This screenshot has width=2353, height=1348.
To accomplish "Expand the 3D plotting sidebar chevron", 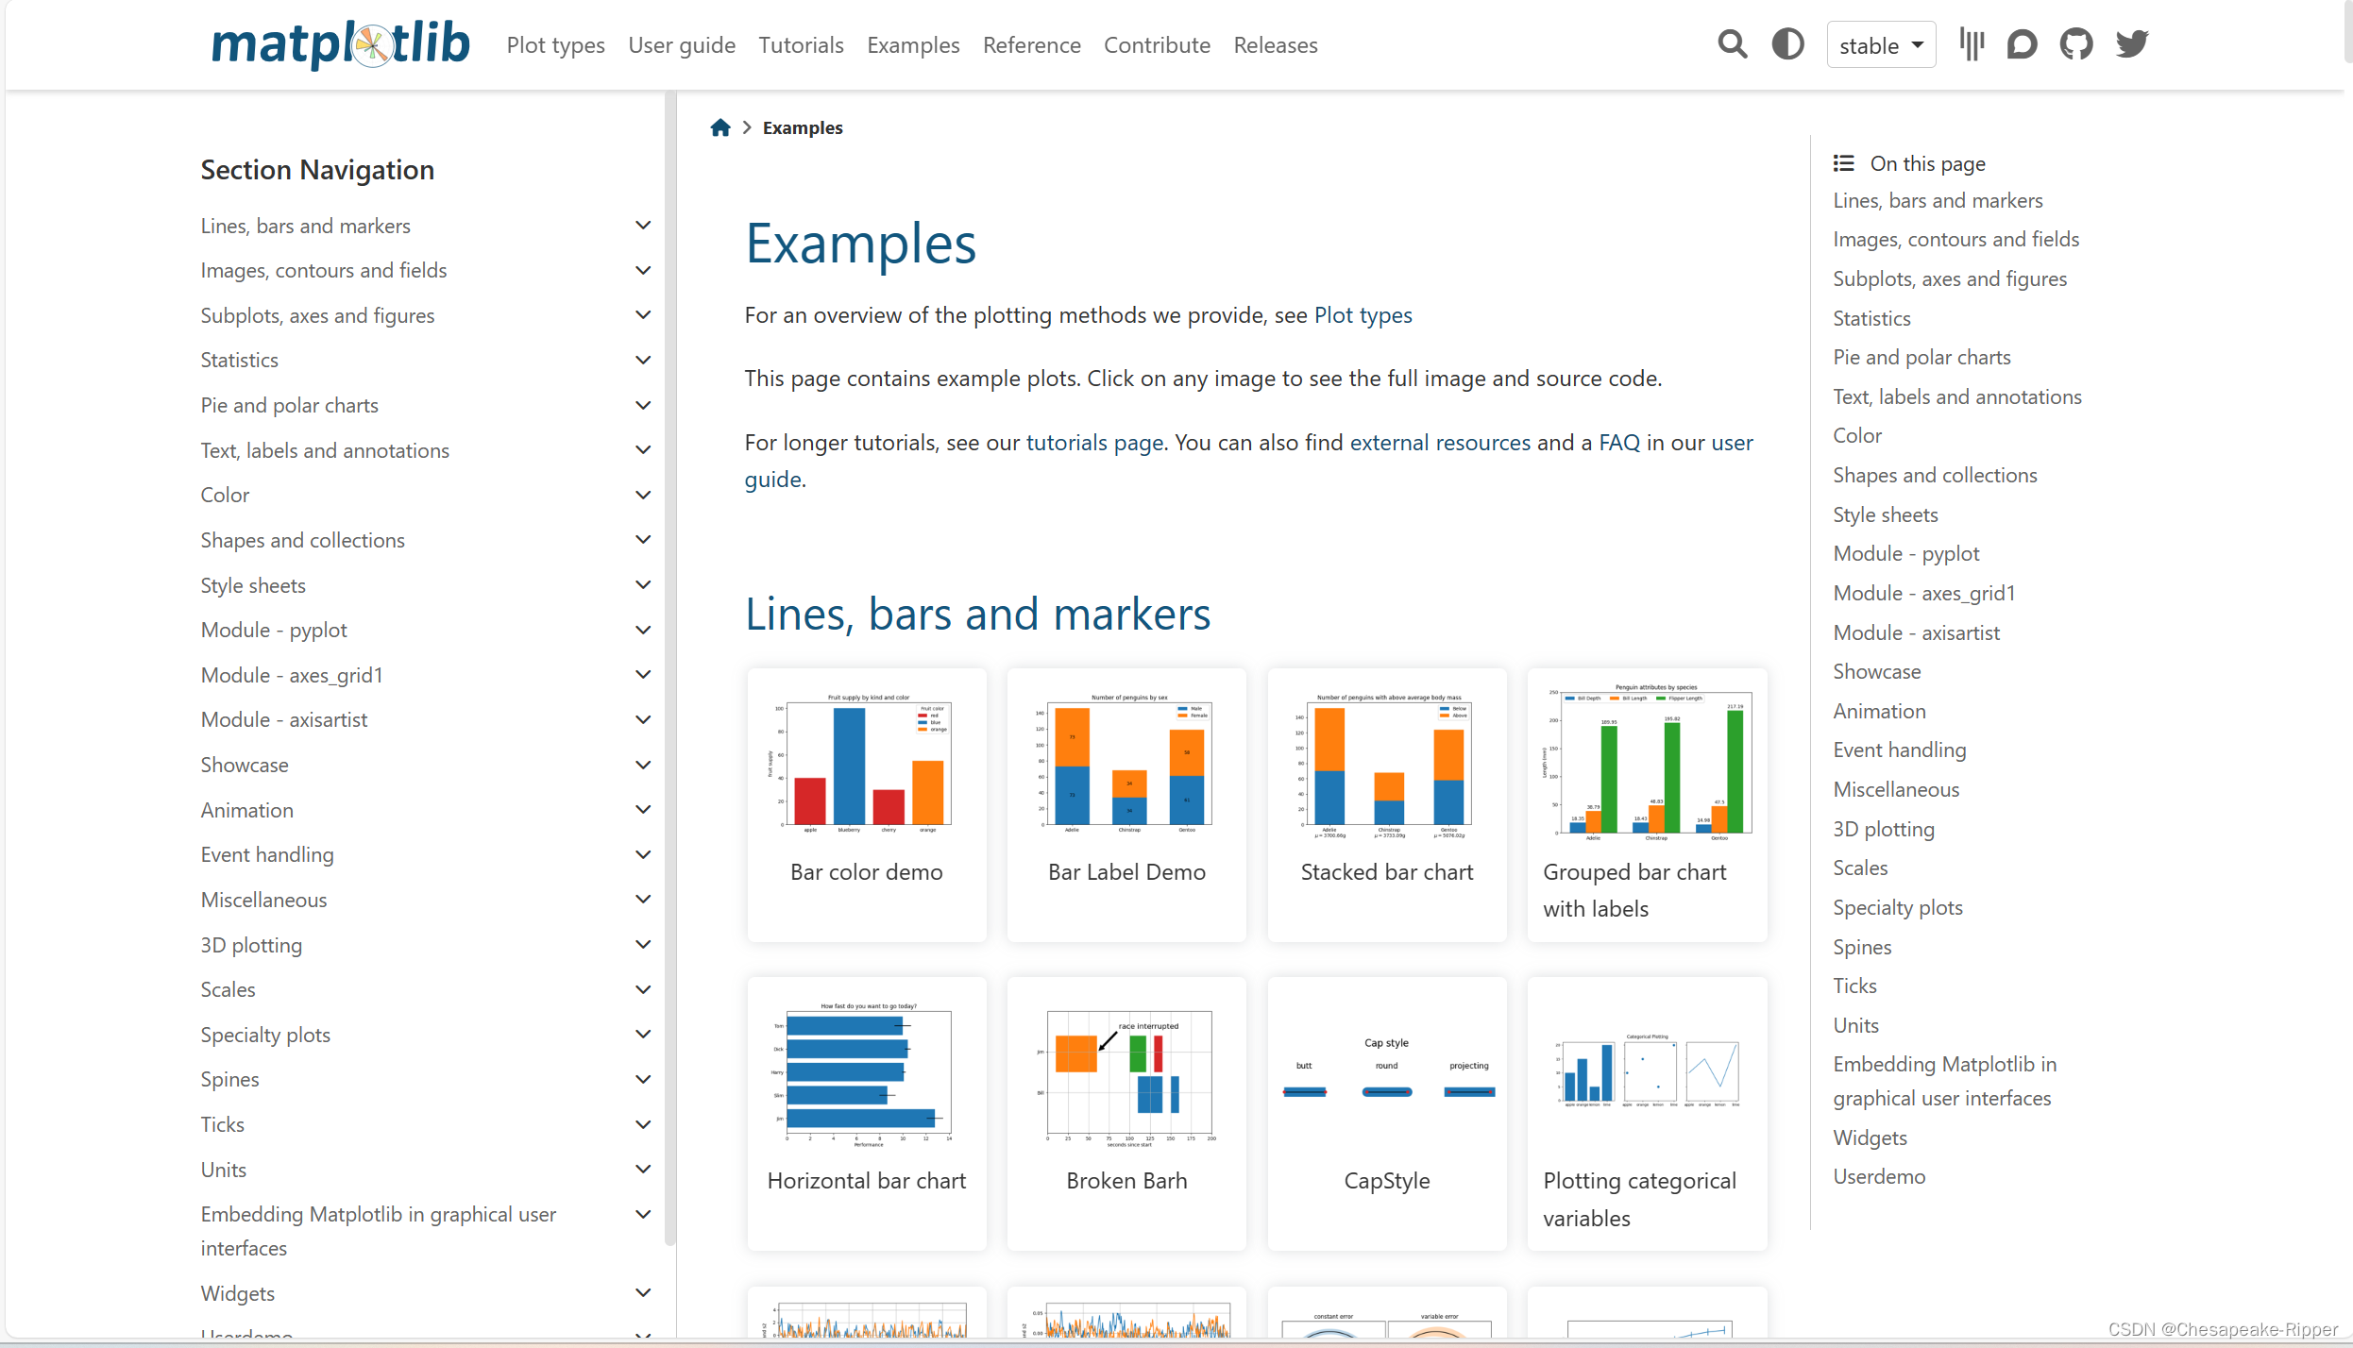I will [x=643, y=945].
